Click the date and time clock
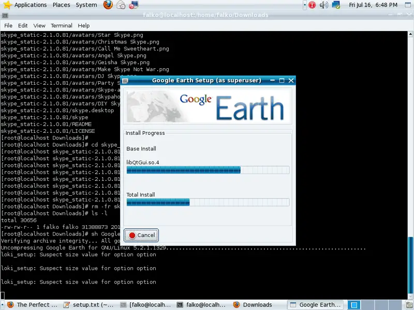 [x=373, y=5]
